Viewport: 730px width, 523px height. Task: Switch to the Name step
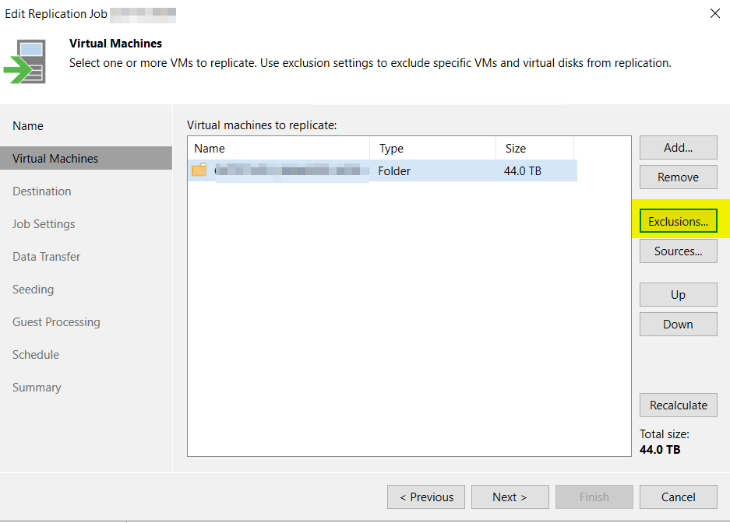pyautogui.click(x=28, y=126)
